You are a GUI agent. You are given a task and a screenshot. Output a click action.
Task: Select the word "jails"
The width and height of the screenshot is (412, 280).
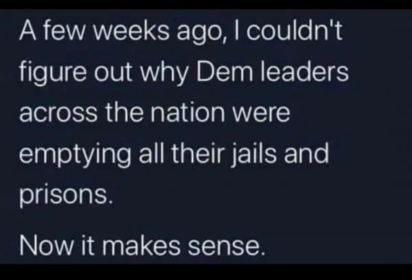[x=254, y=155]
